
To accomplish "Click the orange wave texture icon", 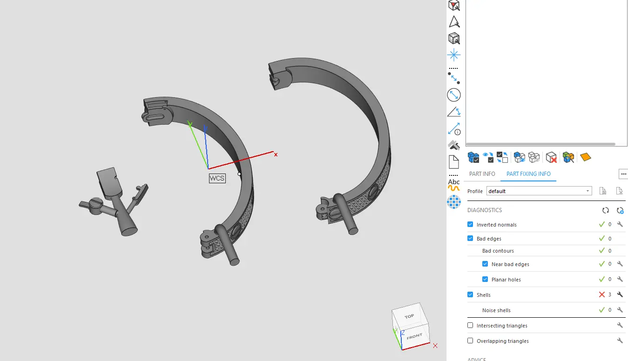I will [454, 188].
